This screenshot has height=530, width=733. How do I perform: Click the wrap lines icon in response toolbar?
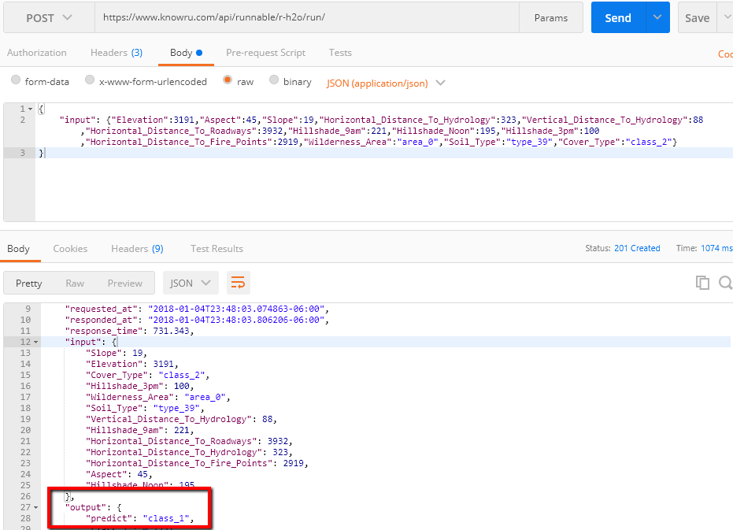[238, 283]
